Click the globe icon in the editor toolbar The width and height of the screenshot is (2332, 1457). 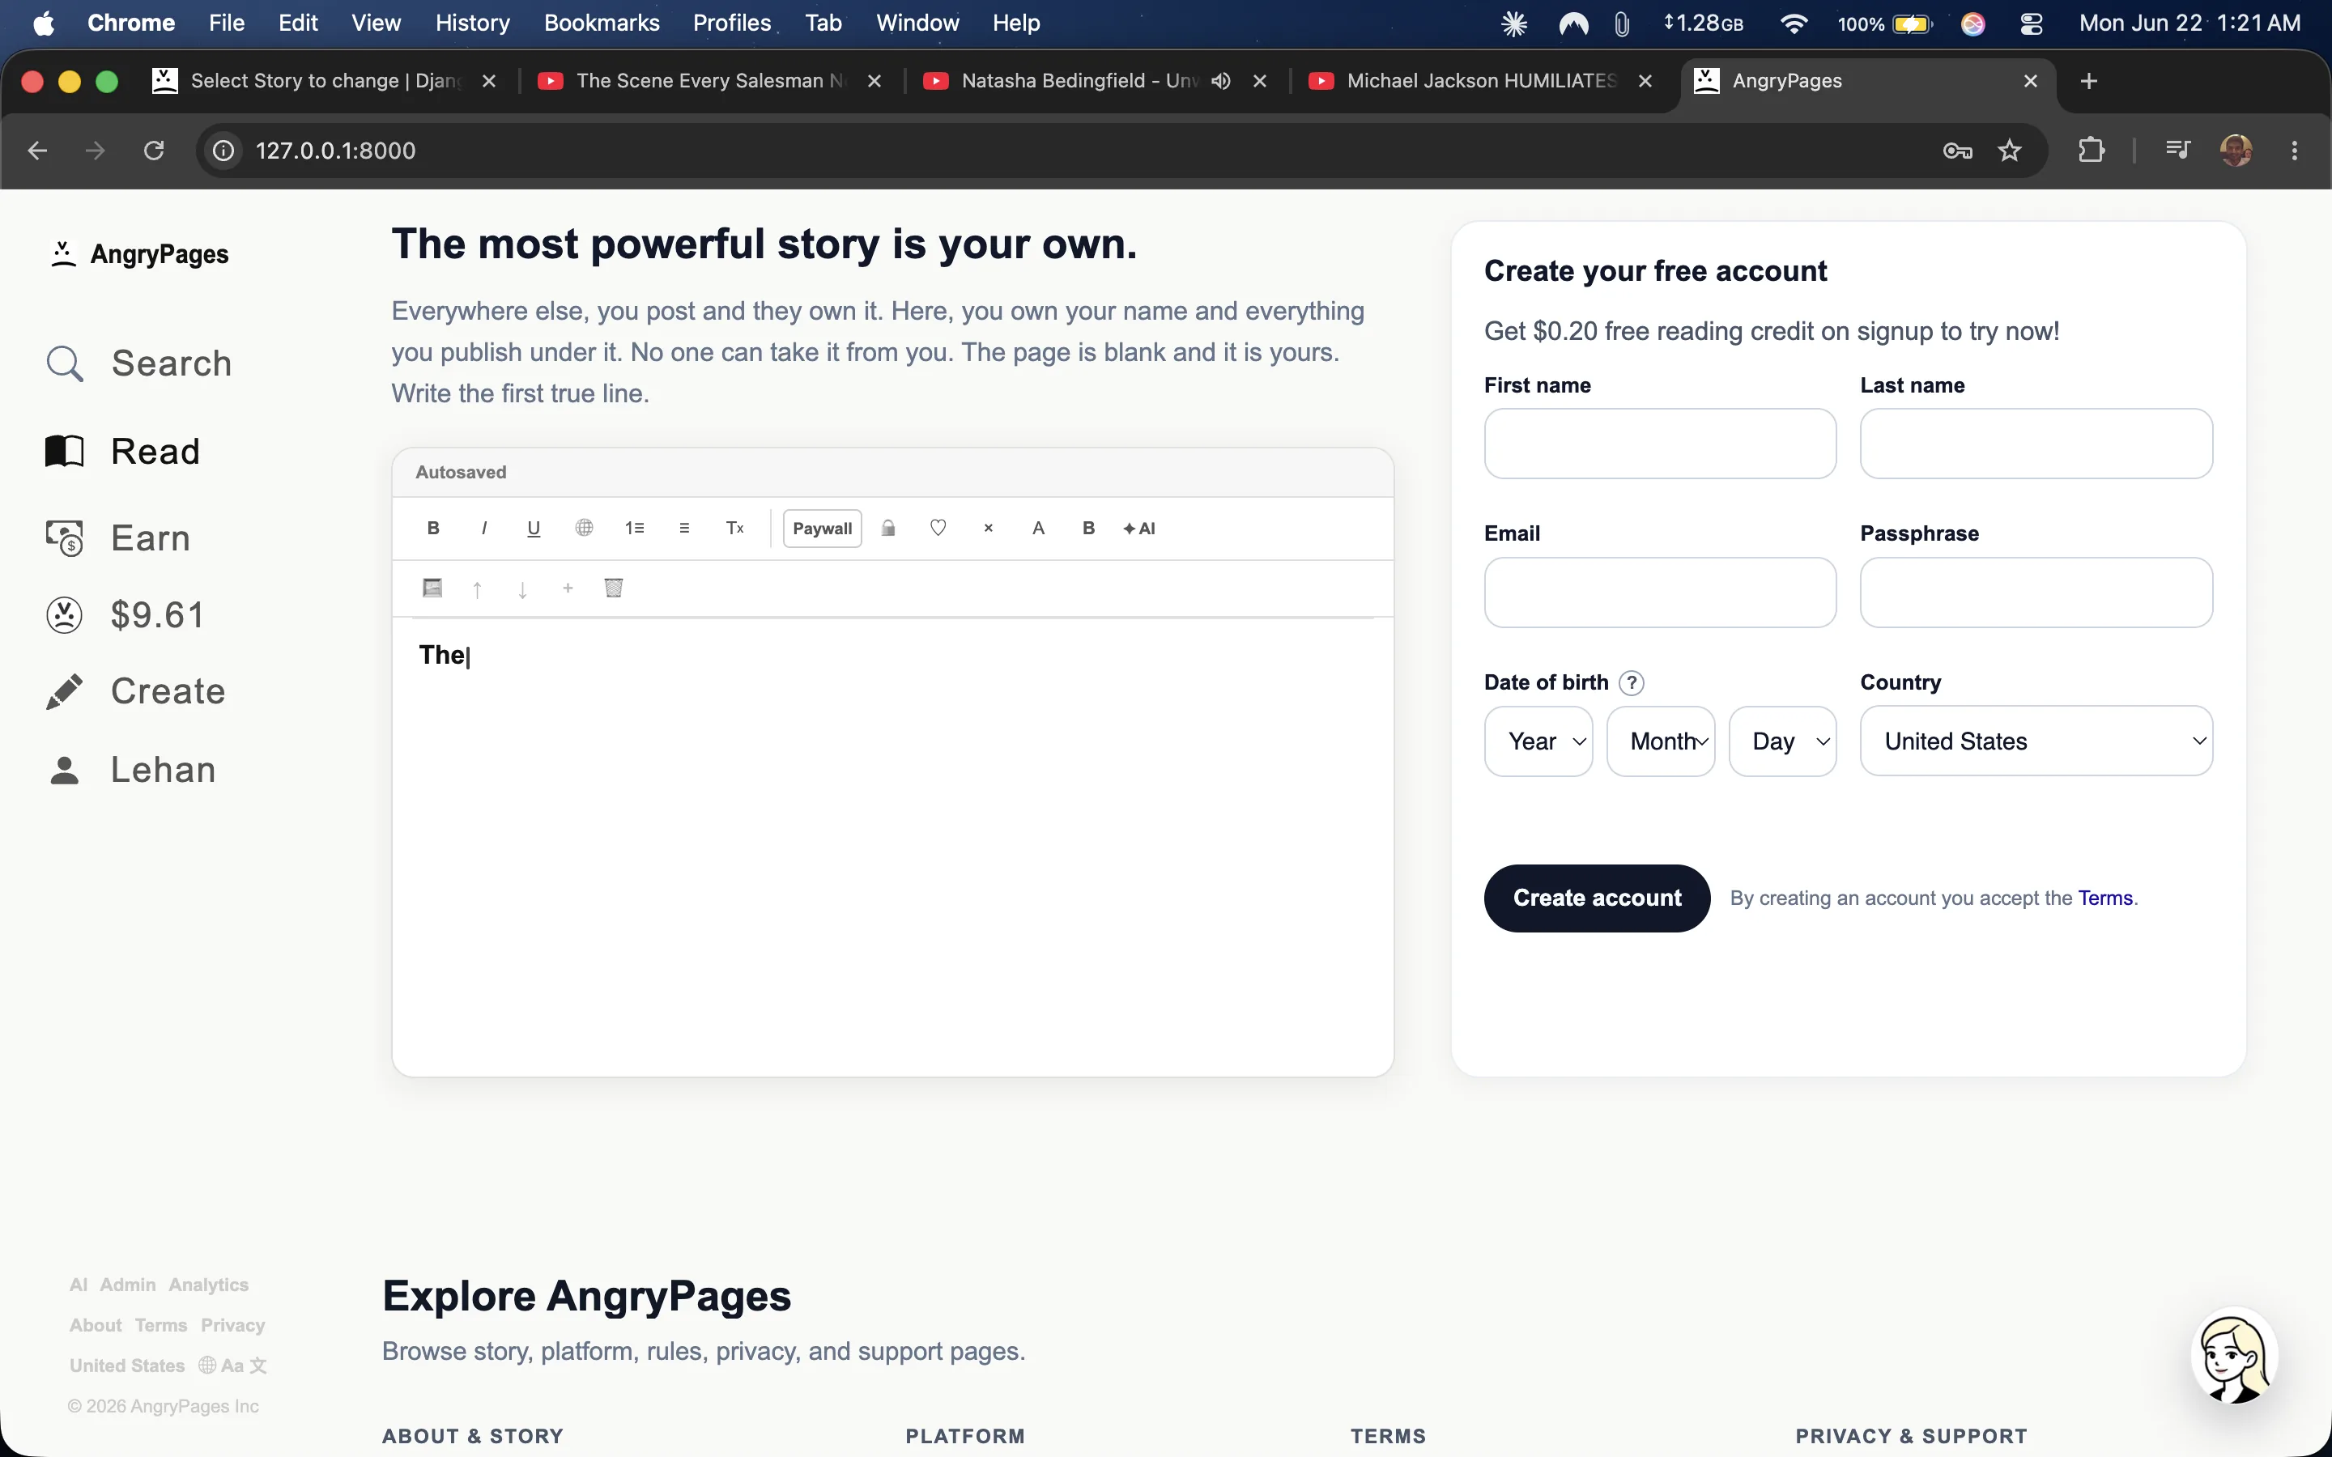[584, 528]
